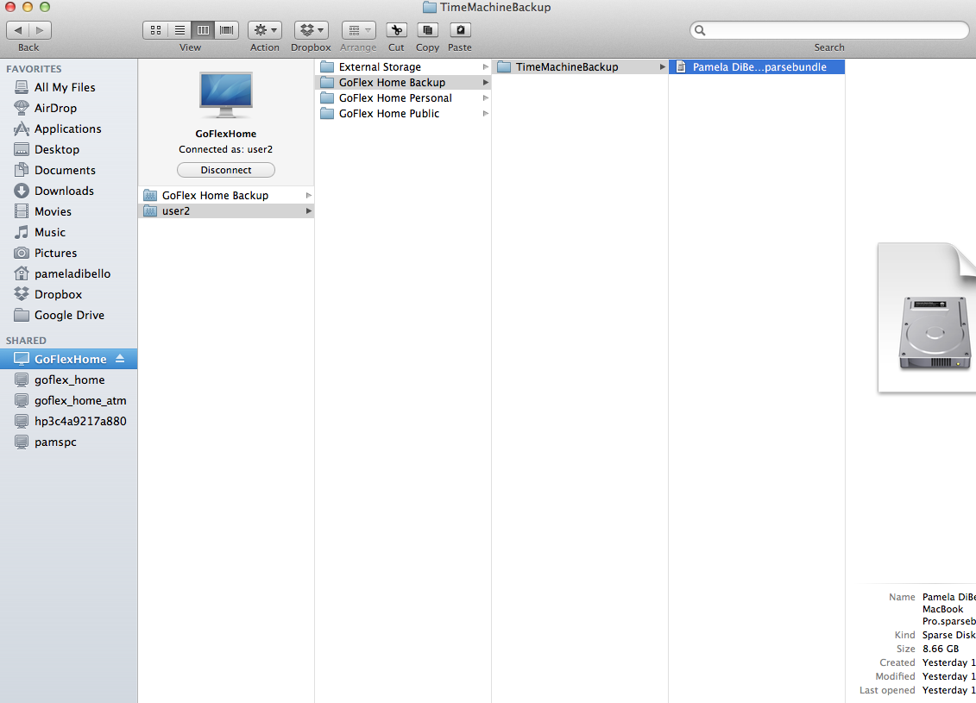Open Downloads in sidebar
This screenshot has width=976, height=703.
coord(68,191)
